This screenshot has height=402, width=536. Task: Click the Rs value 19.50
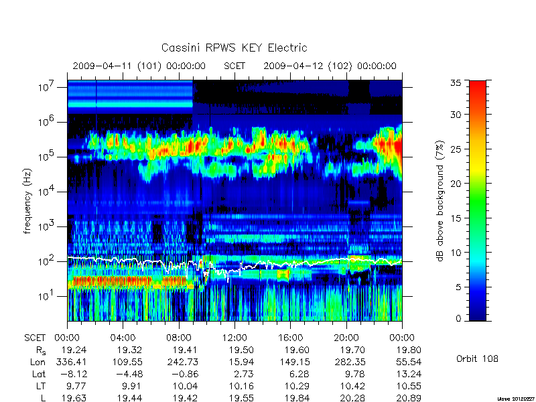point(241,350)
